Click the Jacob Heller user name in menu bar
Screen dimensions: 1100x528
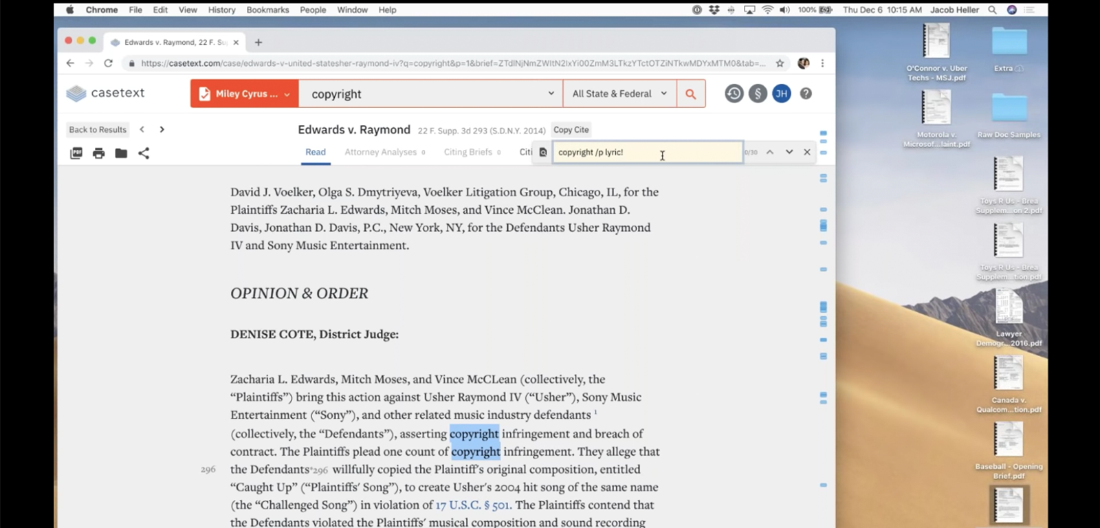pyautogui.click(x=954, y=10)
